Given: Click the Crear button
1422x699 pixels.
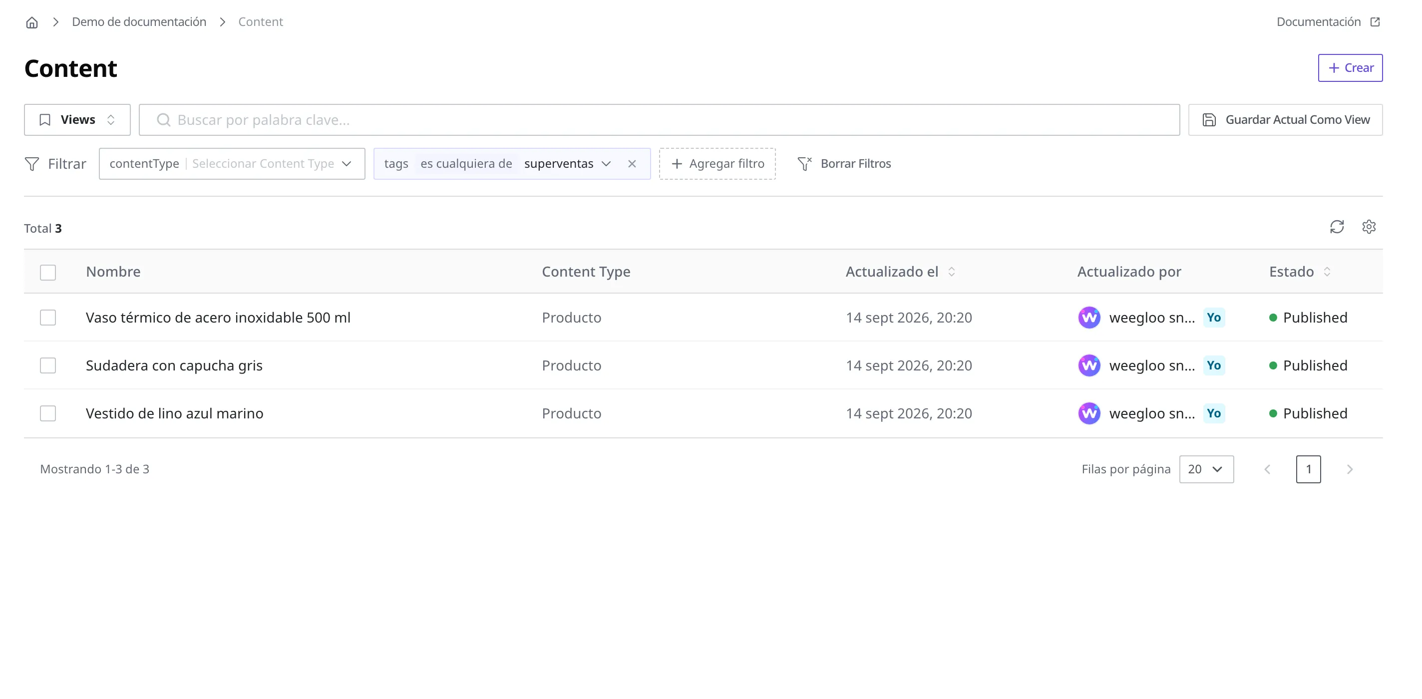Looking at the screenshot, I should pos(1350,68).
